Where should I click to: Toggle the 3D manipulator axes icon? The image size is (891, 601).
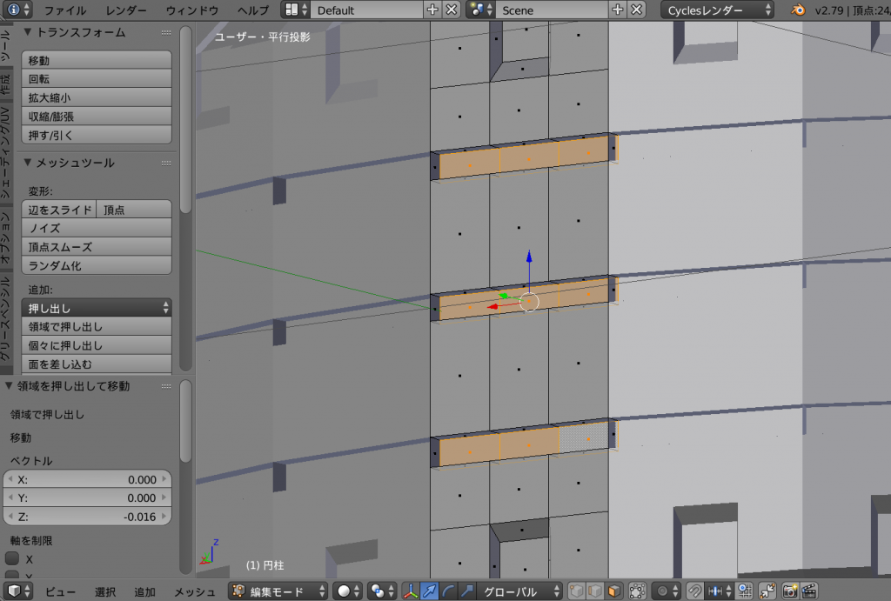(x=411, y=591)
